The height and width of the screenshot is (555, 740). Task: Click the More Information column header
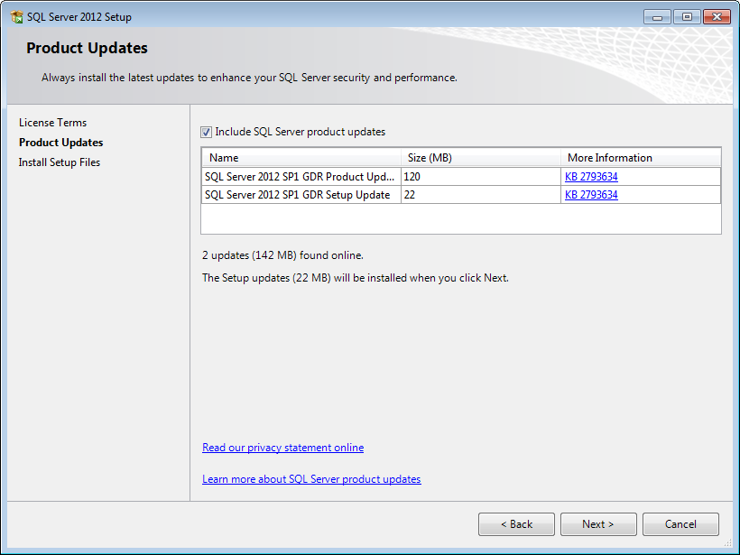pos(641,158)
